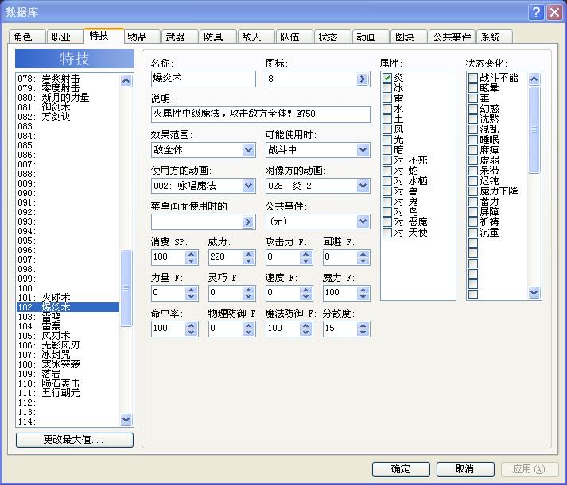Viewport: 567px width, 485px height.
Task: Click the 更改最大值... button
Action: click(75, 440)
